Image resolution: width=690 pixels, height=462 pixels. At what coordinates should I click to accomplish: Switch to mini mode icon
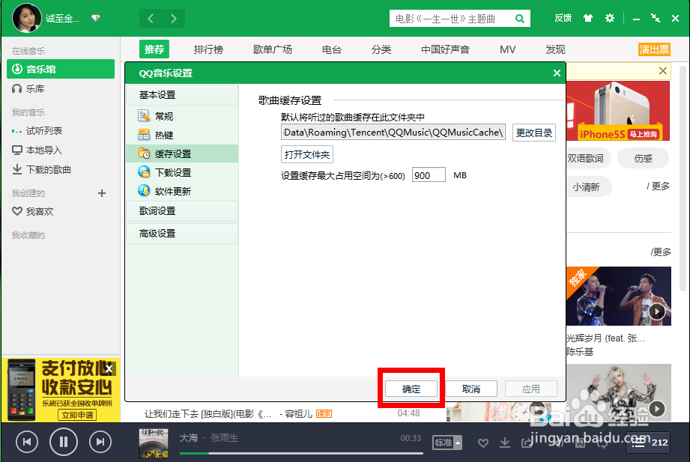(656, 18)
